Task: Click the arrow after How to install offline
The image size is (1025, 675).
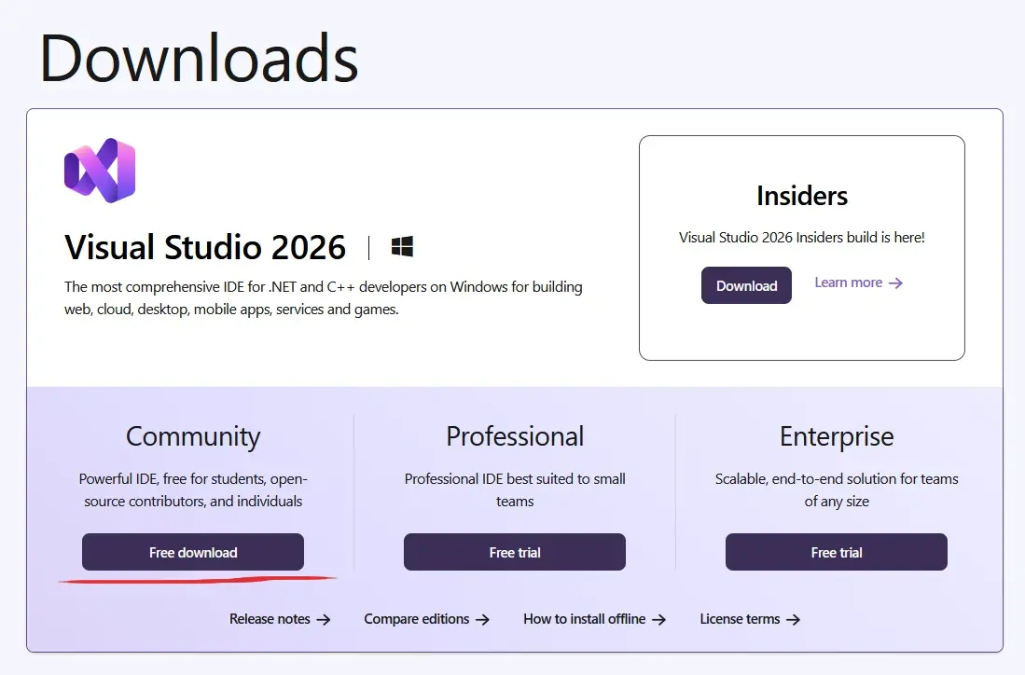Action: point(658,619)
